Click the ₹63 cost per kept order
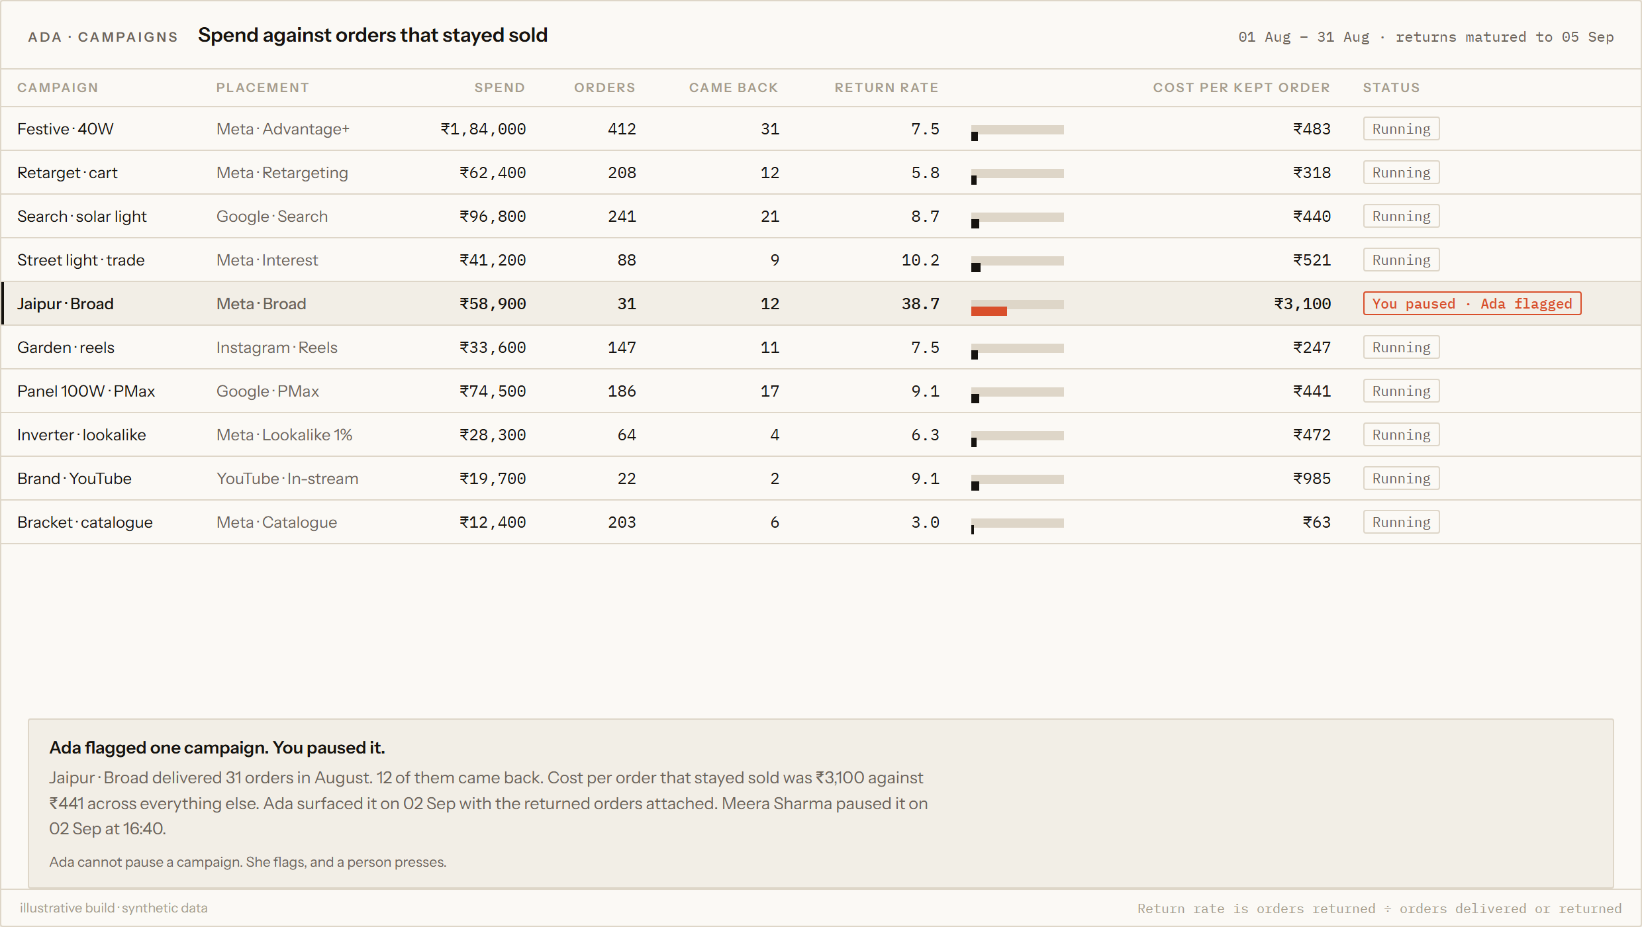Viewport: 1642px width, 927px height. coord(1316,522)
